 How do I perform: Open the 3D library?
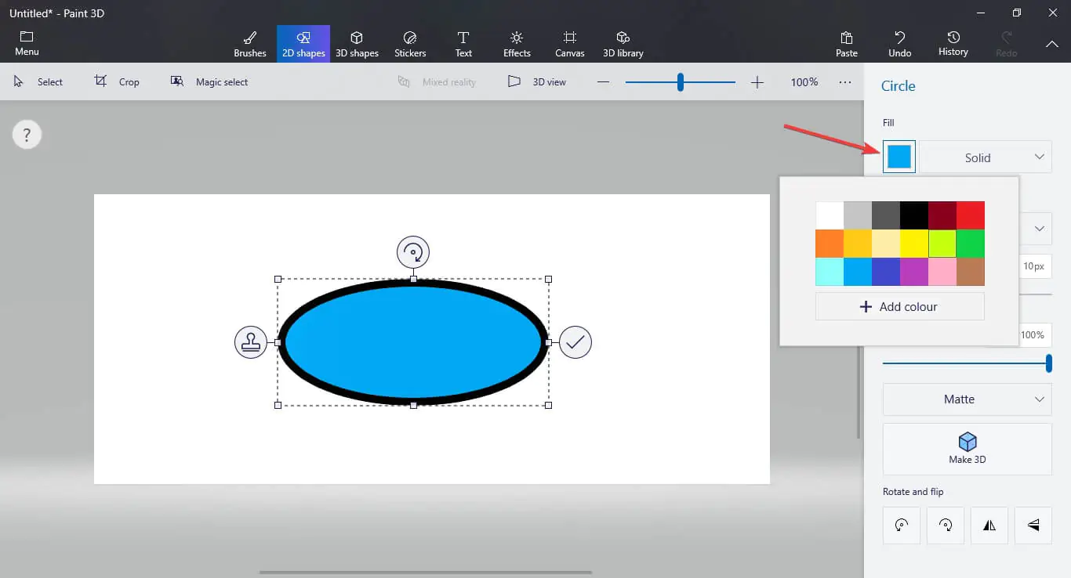tap(623, 44)
